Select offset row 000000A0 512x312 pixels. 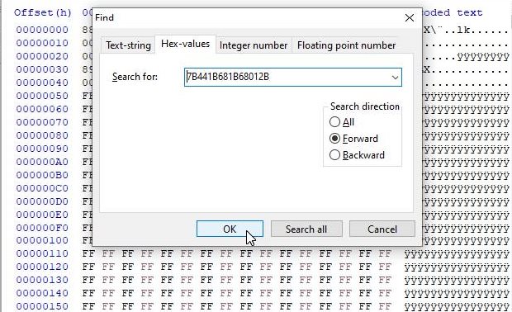coord(42,162)
